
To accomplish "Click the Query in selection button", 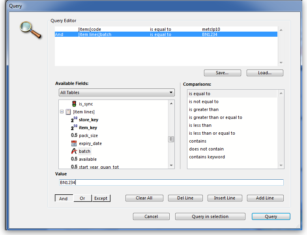I will [210, 216].
